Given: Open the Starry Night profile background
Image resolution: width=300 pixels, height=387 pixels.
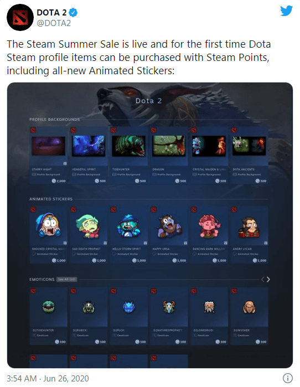Looking at the screenshot, I should coord(48,156).
